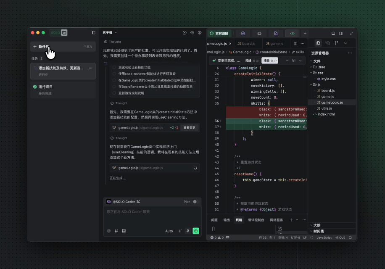Expand the 大纲 outline section
This screenshot has width=385, height=269.
click(317, 225)
